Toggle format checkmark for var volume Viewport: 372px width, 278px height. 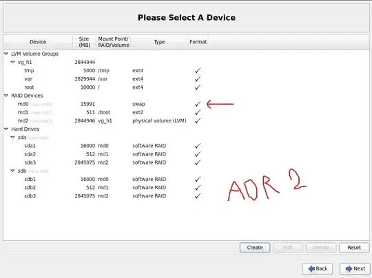[x=198, y=79]
